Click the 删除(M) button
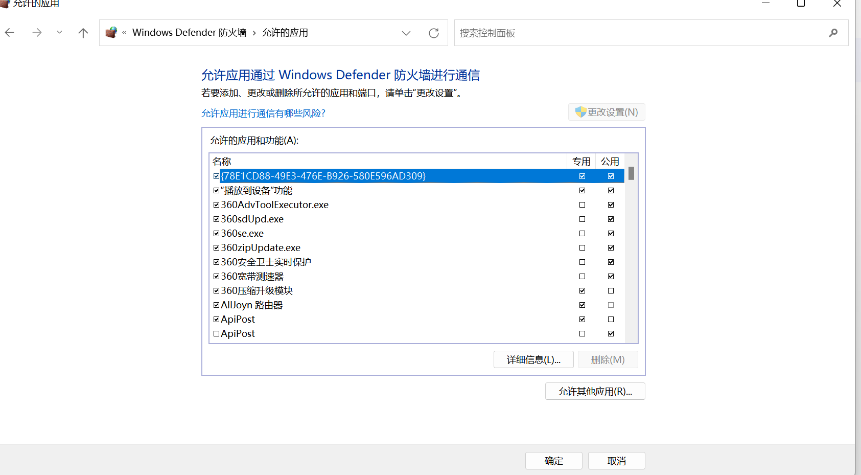Viewport: 861px width, 475px height. click(x=608, y=359)
